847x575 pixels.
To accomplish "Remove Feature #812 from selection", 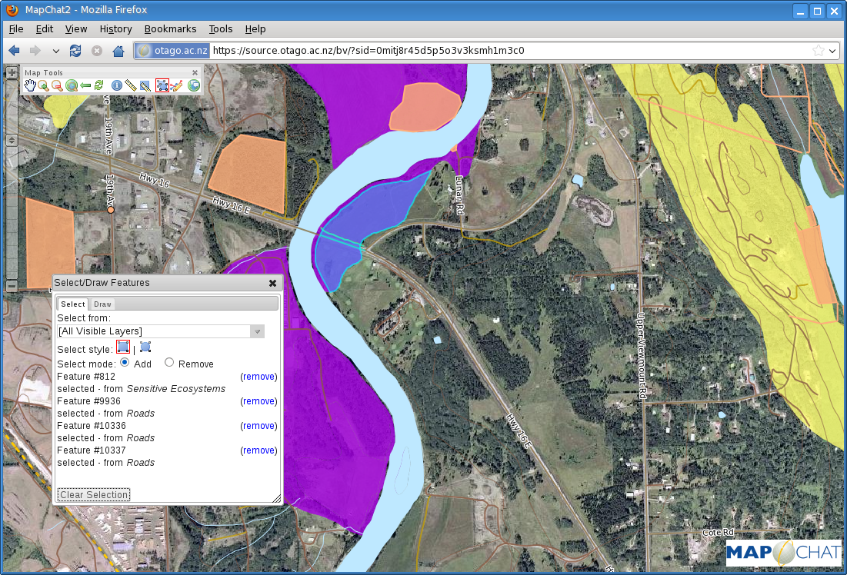I will (258, 377).
